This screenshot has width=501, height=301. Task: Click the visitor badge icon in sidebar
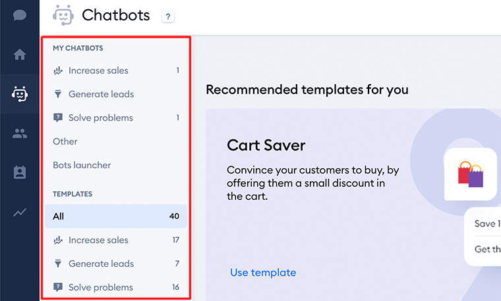(x=20, y=173)
